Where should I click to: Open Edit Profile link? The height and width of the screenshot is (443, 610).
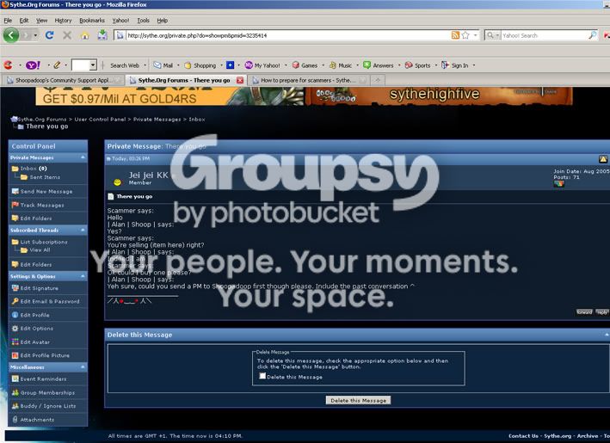click(34, 315)
